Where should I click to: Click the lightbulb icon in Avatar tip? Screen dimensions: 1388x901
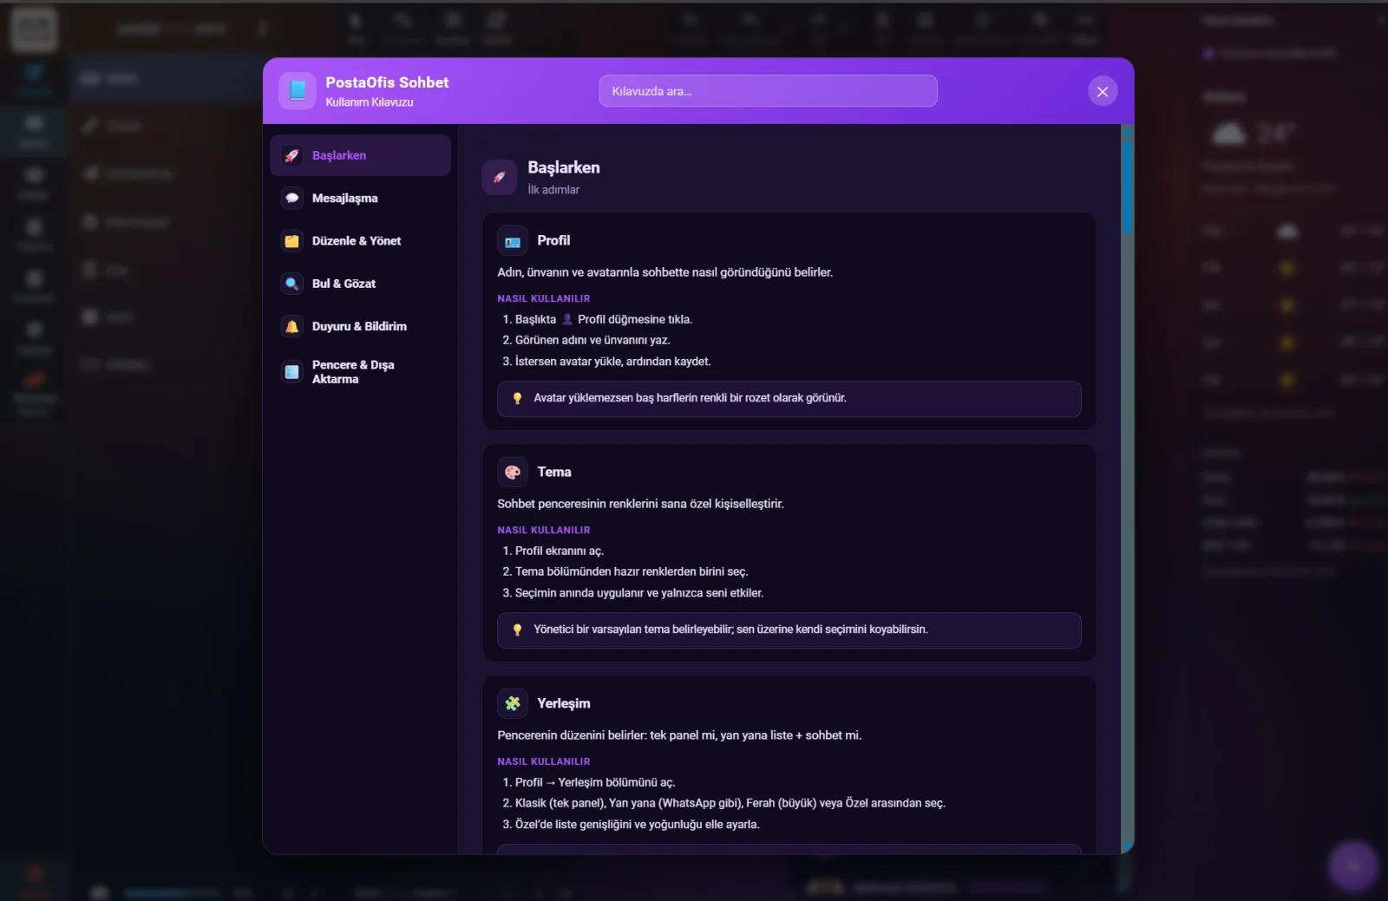518,398
